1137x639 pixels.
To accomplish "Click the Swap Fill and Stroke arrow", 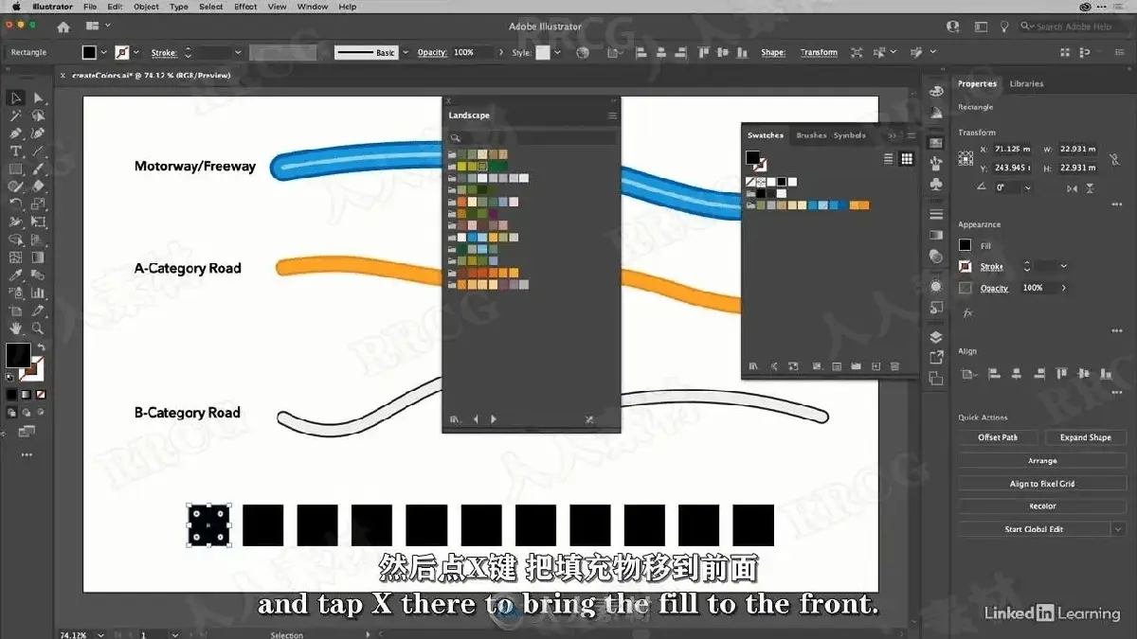I will 42,347.
